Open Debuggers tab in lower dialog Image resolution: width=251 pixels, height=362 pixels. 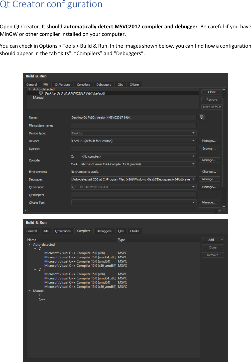click(x=104, y=231)
